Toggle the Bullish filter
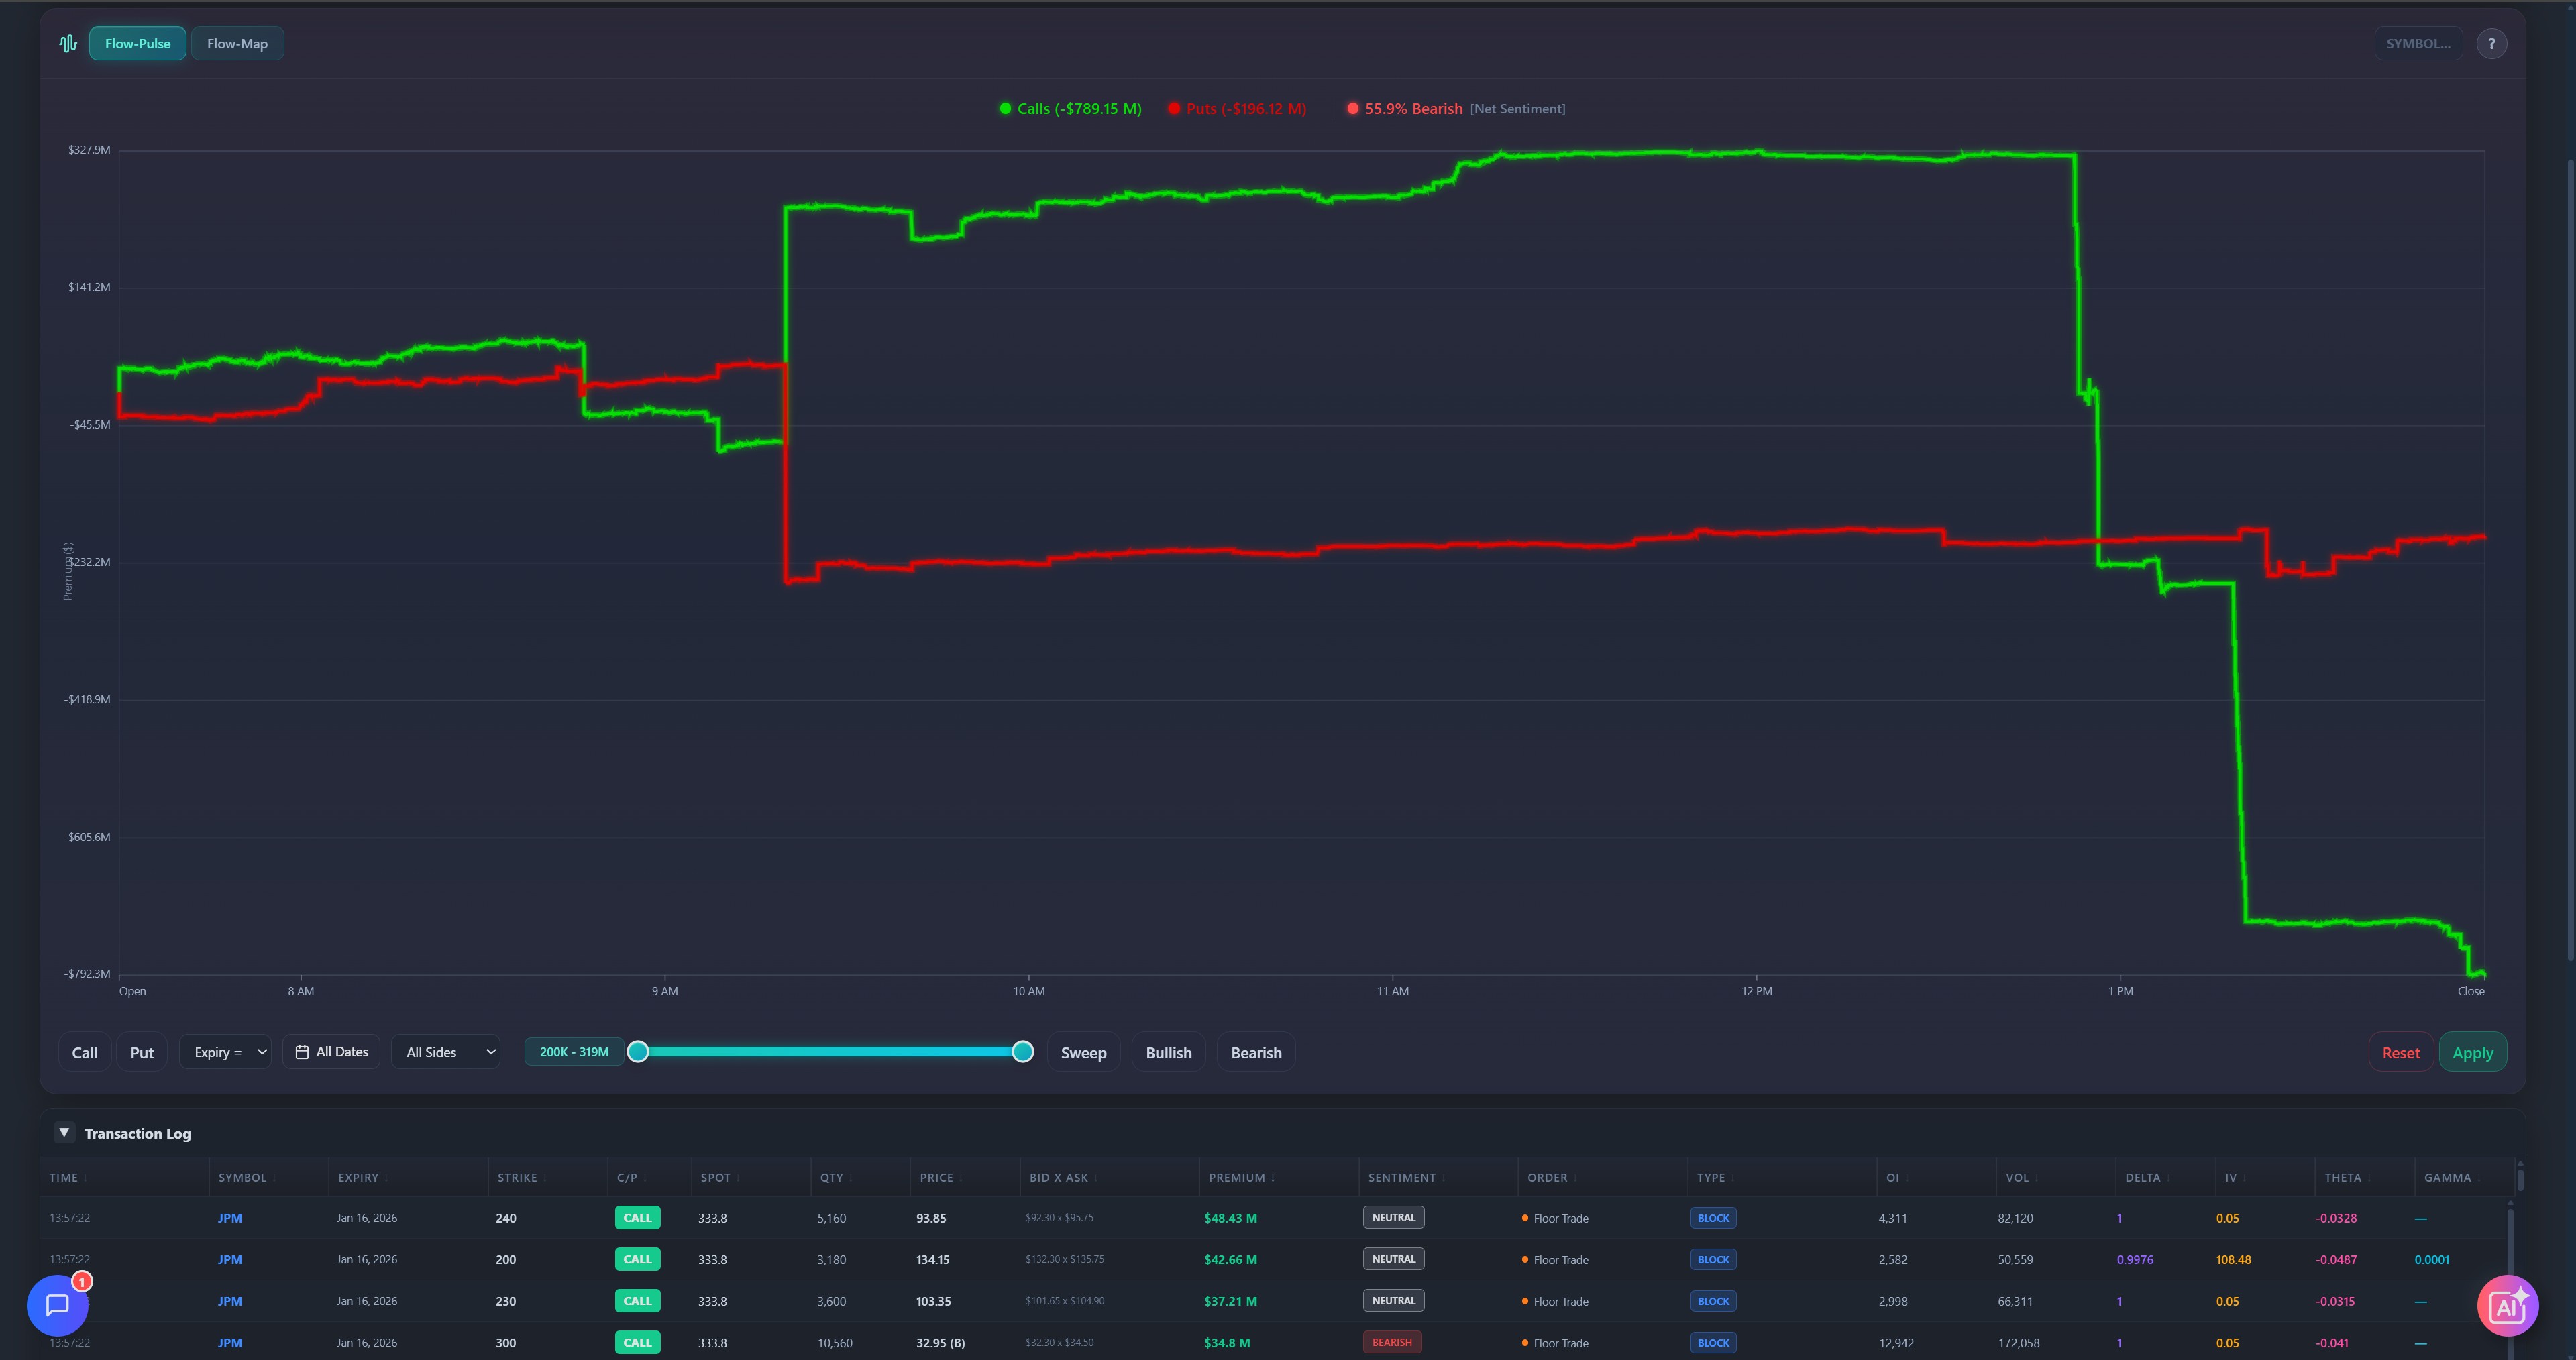2576x1360 pixels. point(1168,1052)
